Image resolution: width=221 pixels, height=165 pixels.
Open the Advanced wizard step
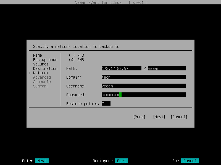[x=42, y=77]
